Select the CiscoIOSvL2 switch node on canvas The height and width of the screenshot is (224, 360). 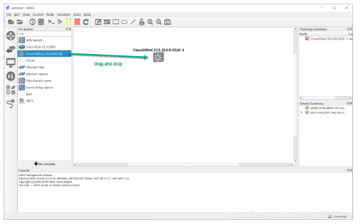pos(158,57)
